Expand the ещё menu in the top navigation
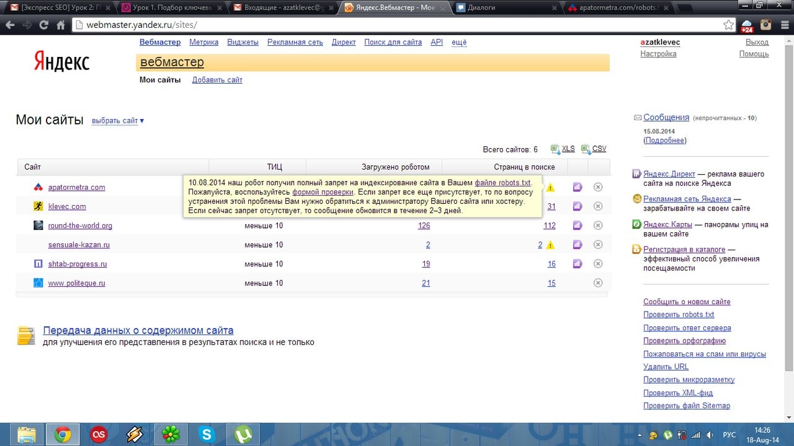Viewport: 794px width, 446px height. 459,42
